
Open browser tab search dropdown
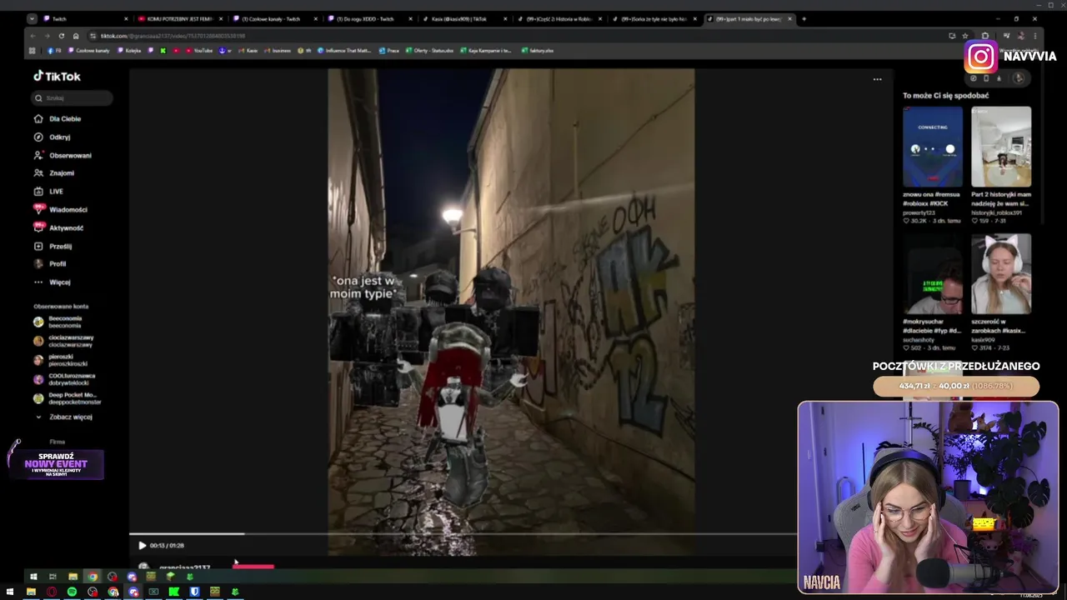pos(32,18)
